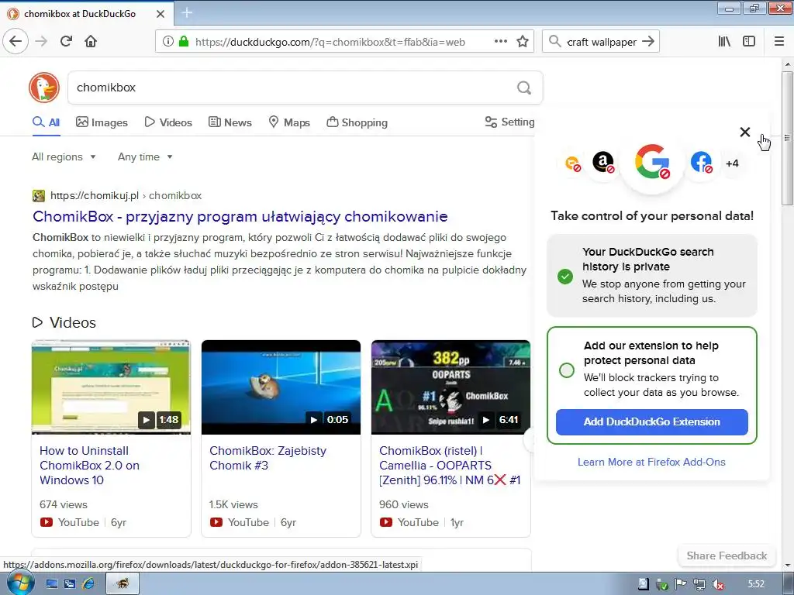
Task: Click the blocked Facebook tracker icon
Action: (701, 163)
